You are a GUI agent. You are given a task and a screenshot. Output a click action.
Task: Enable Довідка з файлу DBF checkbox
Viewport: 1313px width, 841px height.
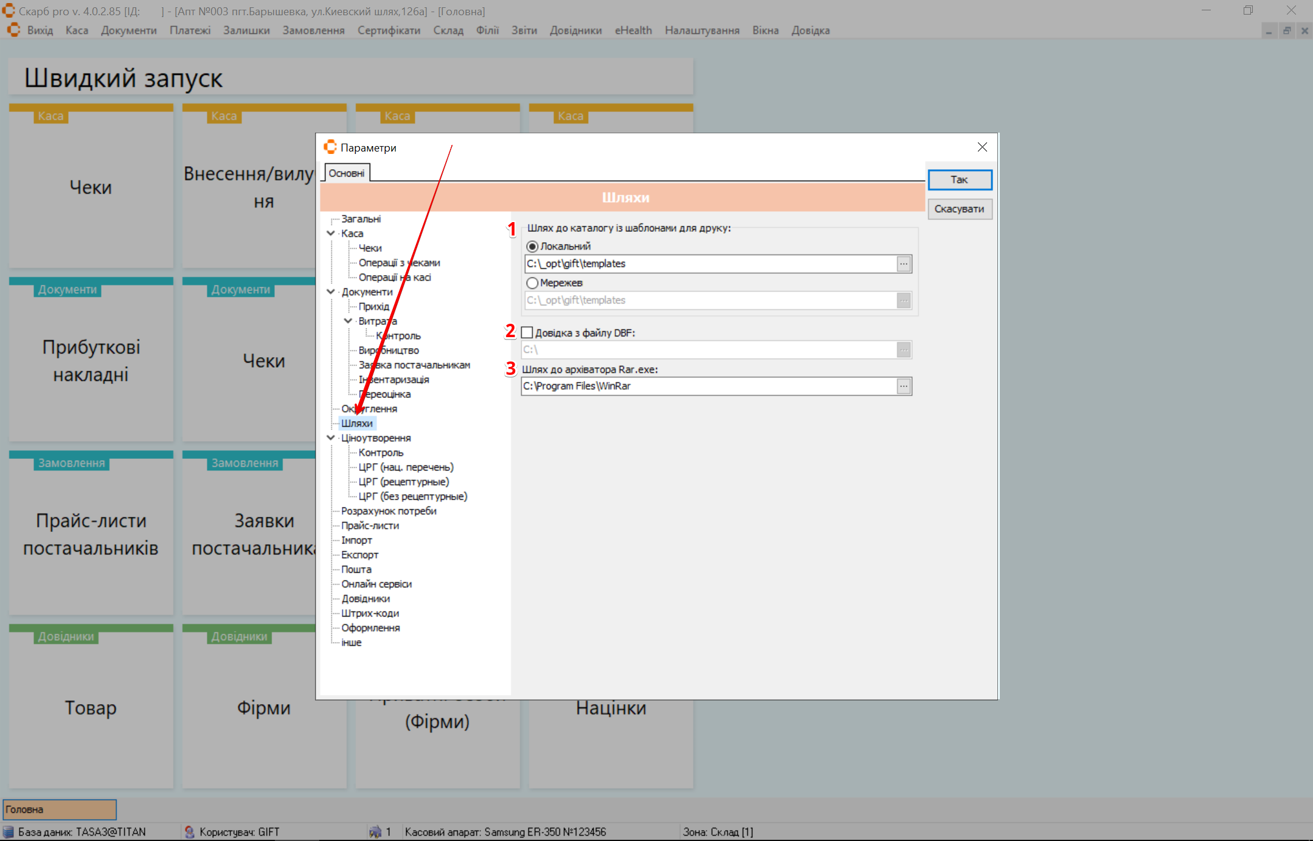click(527, 333)
